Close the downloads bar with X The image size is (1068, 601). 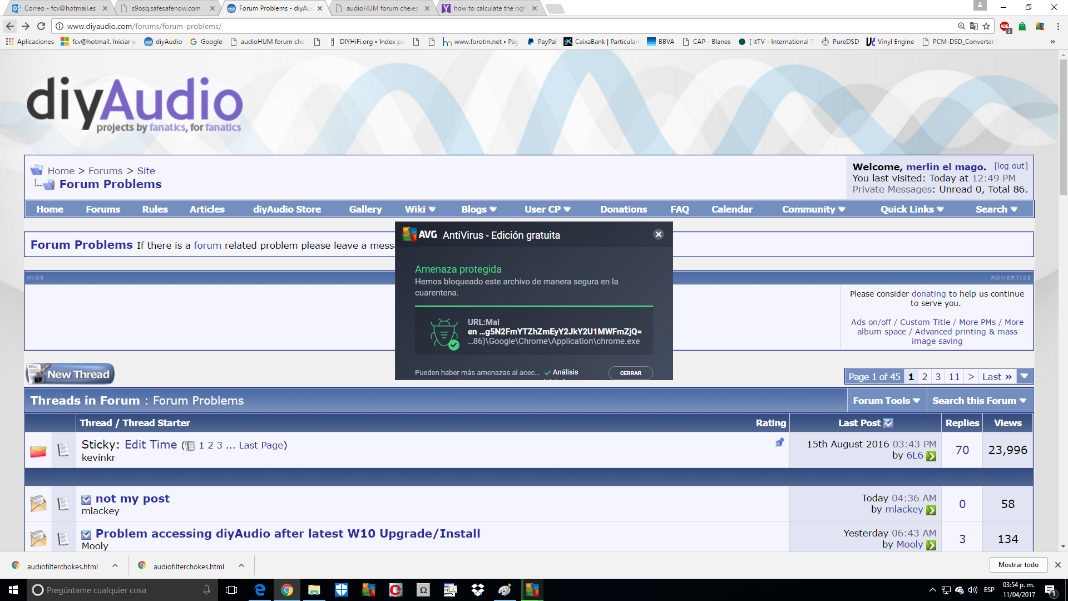1058,565
